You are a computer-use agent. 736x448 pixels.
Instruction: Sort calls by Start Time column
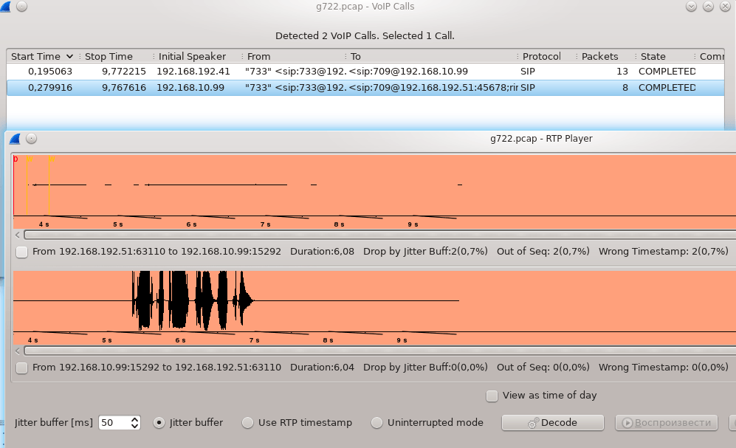(42, 56)
